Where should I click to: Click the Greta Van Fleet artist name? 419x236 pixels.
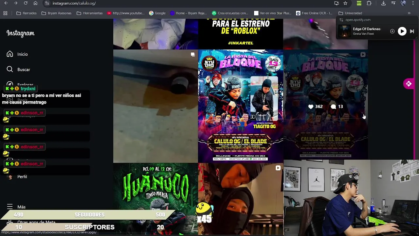363,34
